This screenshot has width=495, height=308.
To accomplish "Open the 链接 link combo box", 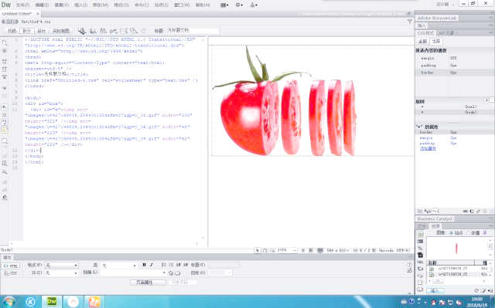I will click(133, 272).
